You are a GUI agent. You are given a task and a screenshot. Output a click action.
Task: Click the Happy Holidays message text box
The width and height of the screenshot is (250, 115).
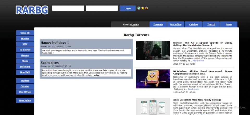86,52
